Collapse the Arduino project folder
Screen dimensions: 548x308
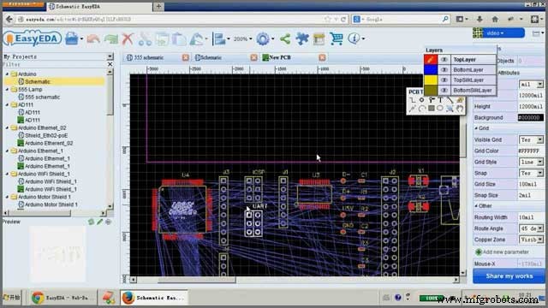[7, 74]
